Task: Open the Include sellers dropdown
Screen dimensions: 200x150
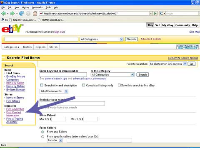Action: [61, 140]
